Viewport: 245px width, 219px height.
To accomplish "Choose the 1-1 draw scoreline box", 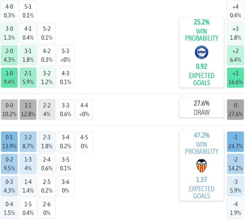I will click(x=28, y=110).
